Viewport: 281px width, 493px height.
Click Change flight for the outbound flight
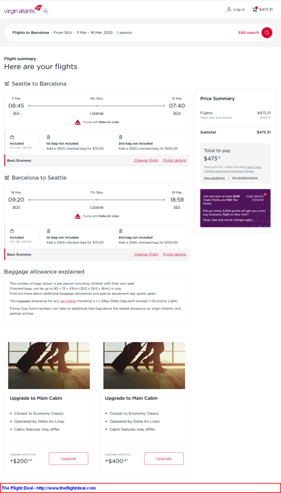[x=146, y=160]
